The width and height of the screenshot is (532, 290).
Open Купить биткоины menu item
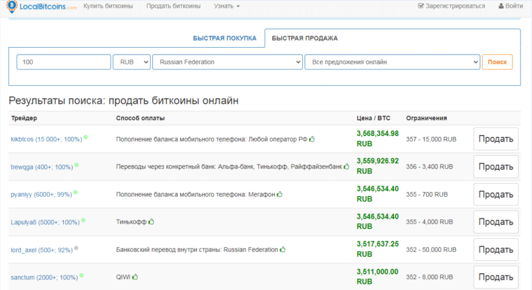[x=108, y=6]
